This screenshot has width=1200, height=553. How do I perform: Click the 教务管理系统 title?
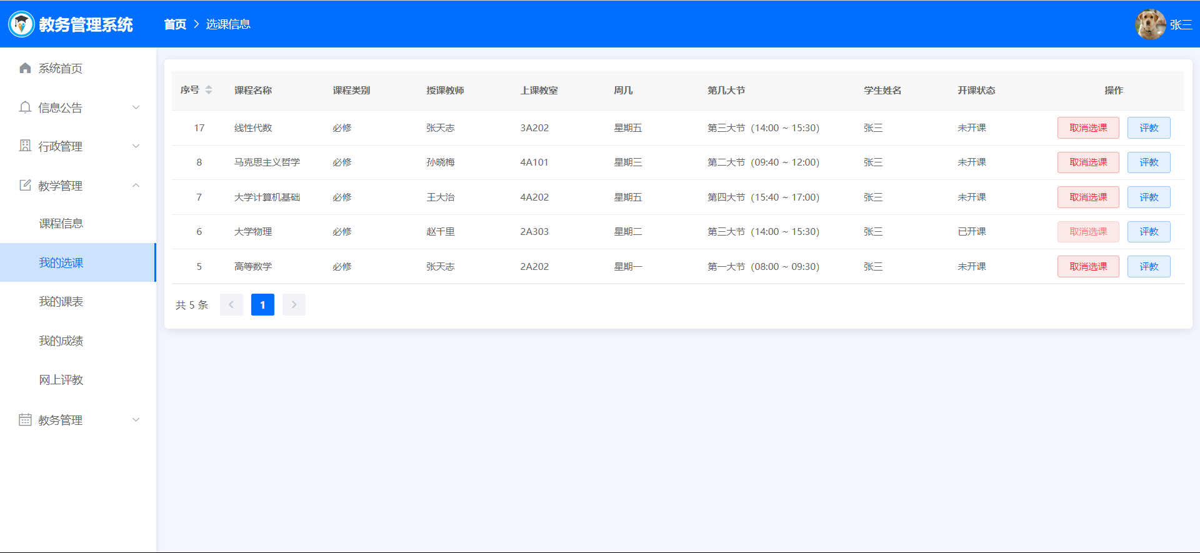(x=86, y=24)
